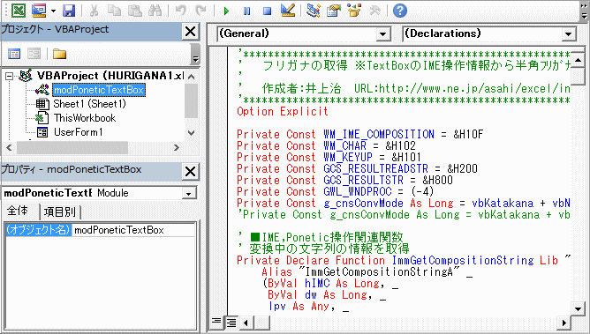This screenshot has height=334, width=590.
Task: Click code window vertical scrollbar thumb
Action: point(578,77)
